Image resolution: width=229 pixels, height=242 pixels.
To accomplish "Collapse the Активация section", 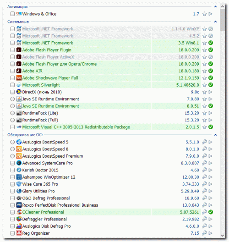I will (215, 6).
